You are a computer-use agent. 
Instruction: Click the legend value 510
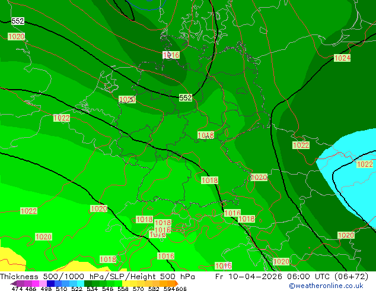[x=62, y=289]
